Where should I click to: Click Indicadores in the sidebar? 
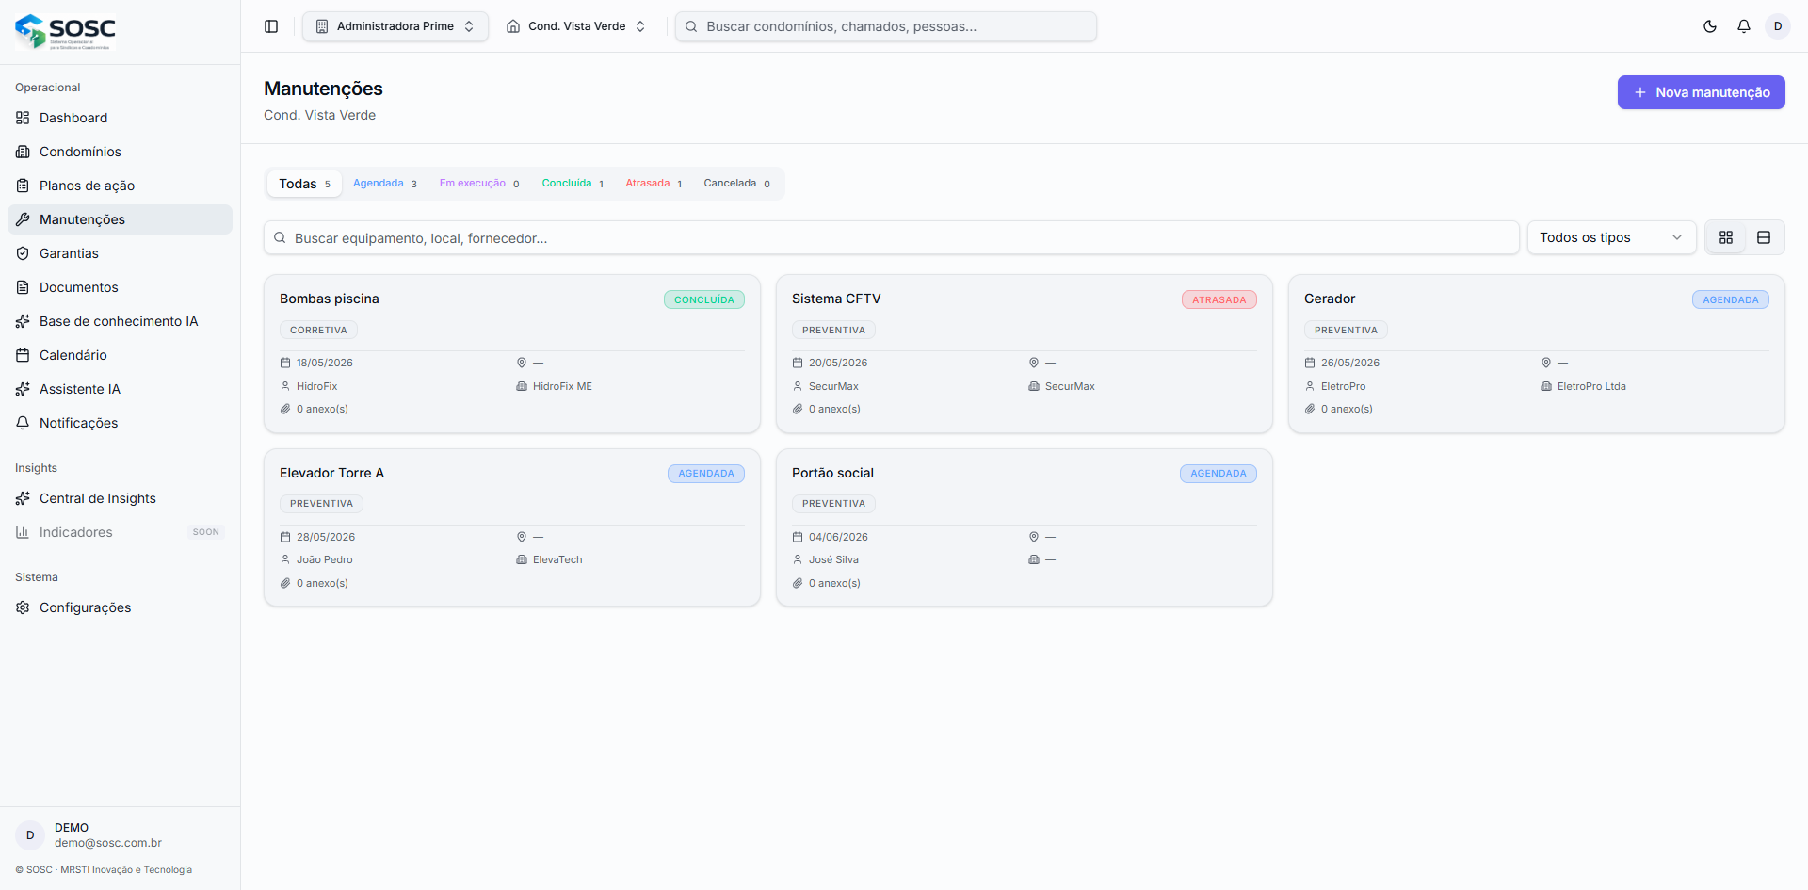coord(120,532)
